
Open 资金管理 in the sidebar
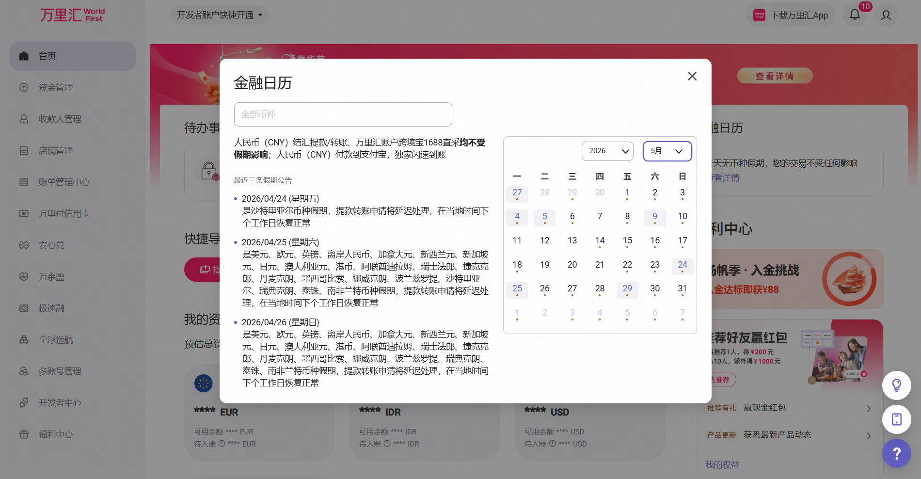56,88
